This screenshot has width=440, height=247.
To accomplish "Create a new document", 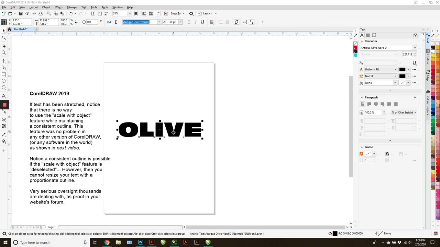I will click(x=3, y=13).
